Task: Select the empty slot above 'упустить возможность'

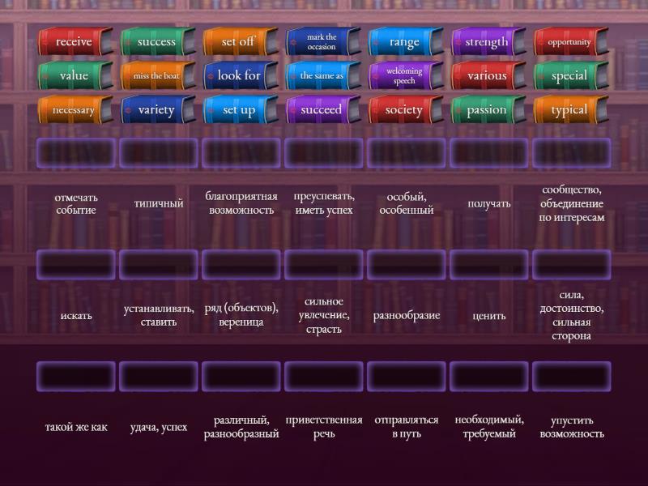Action: [572, 376]
